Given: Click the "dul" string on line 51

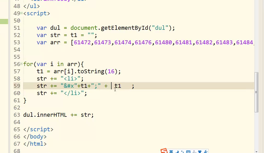Looking at the screenshot, I should coord(160,28).
